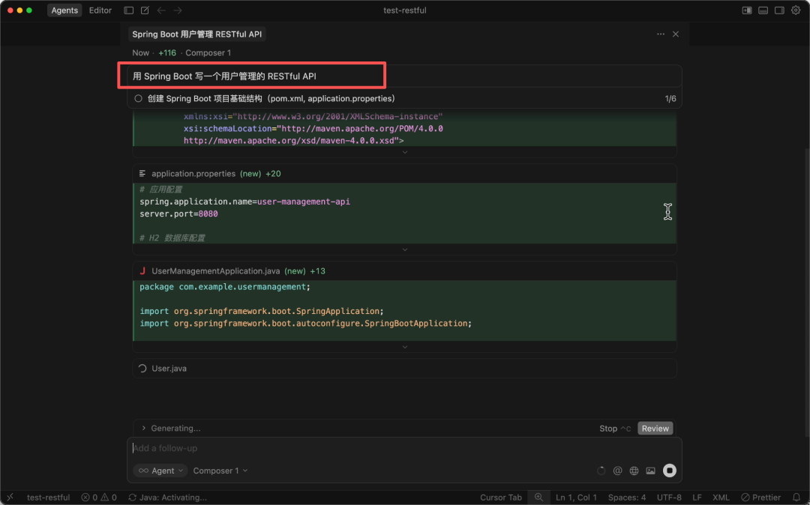Viewport: 810px width, 505px height.
Task: Click the Review button
Action: [655, 429]
